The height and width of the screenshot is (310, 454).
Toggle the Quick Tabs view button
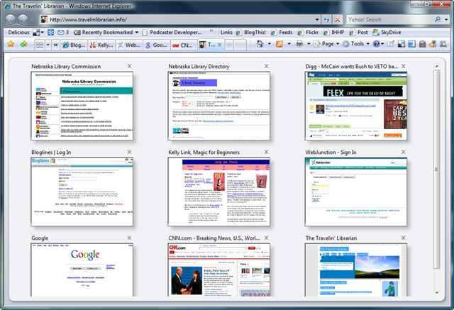(40, 45)
